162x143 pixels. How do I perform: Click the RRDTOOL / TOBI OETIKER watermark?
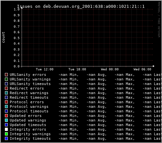159,20
